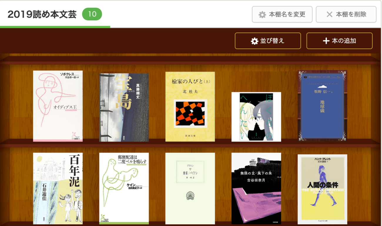Open the 並び替え sort button
Screen dimensions: 382x226
coord(268,41)
